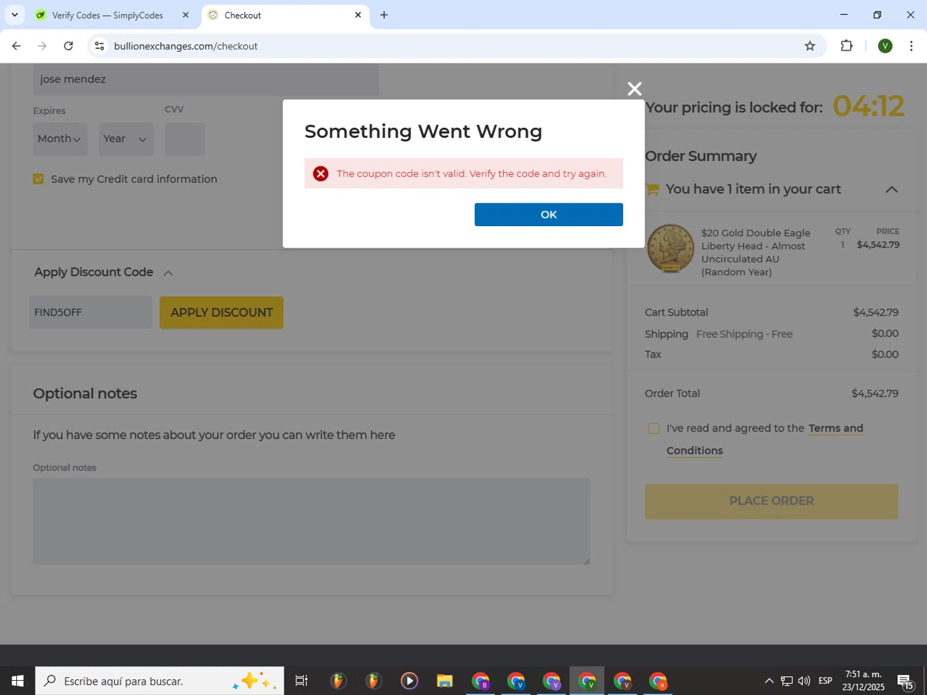Image resolution: width=927 pixels, height=695 pixels.
Task: Click the Order Total amount $4,542.79
Action: pos(874,394)
